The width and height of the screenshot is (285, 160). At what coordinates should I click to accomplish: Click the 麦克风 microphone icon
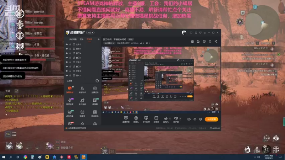pyautogui.click(x=166, y=118)
